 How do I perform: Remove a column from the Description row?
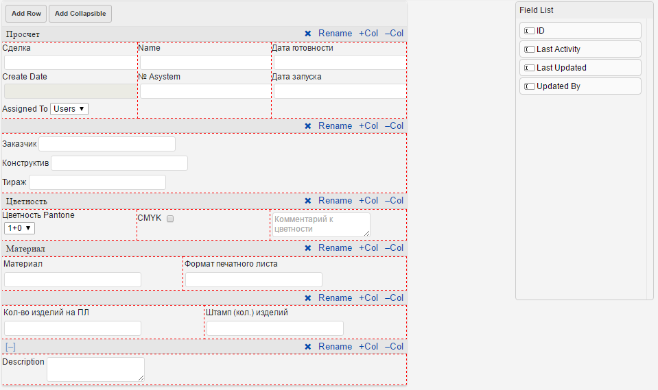tap(394, 346)
